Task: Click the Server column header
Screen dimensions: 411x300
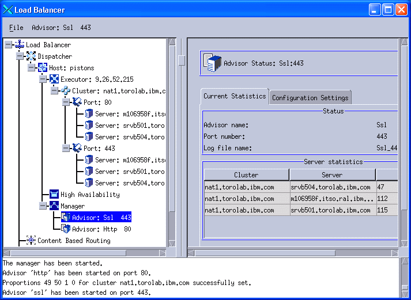Action: pyautogui.click(x=332, y=174)
